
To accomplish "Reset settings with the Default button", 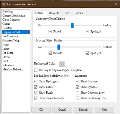I will click(x=83, y=109).
